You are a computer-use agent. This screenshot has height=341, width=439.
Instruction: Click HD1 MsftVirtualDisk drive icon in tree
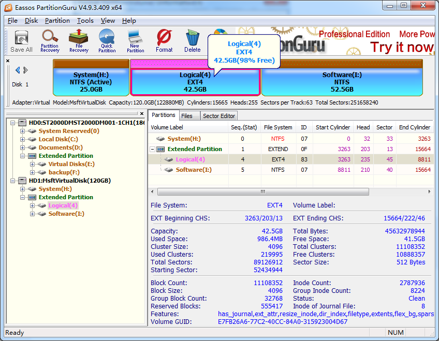point(22,181)
